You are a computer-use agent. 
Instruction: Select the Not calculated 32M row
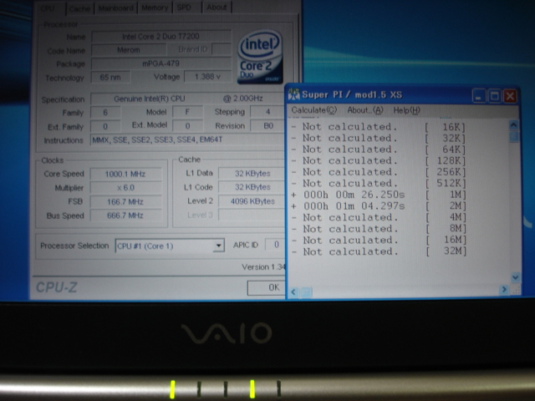[378, 251]
